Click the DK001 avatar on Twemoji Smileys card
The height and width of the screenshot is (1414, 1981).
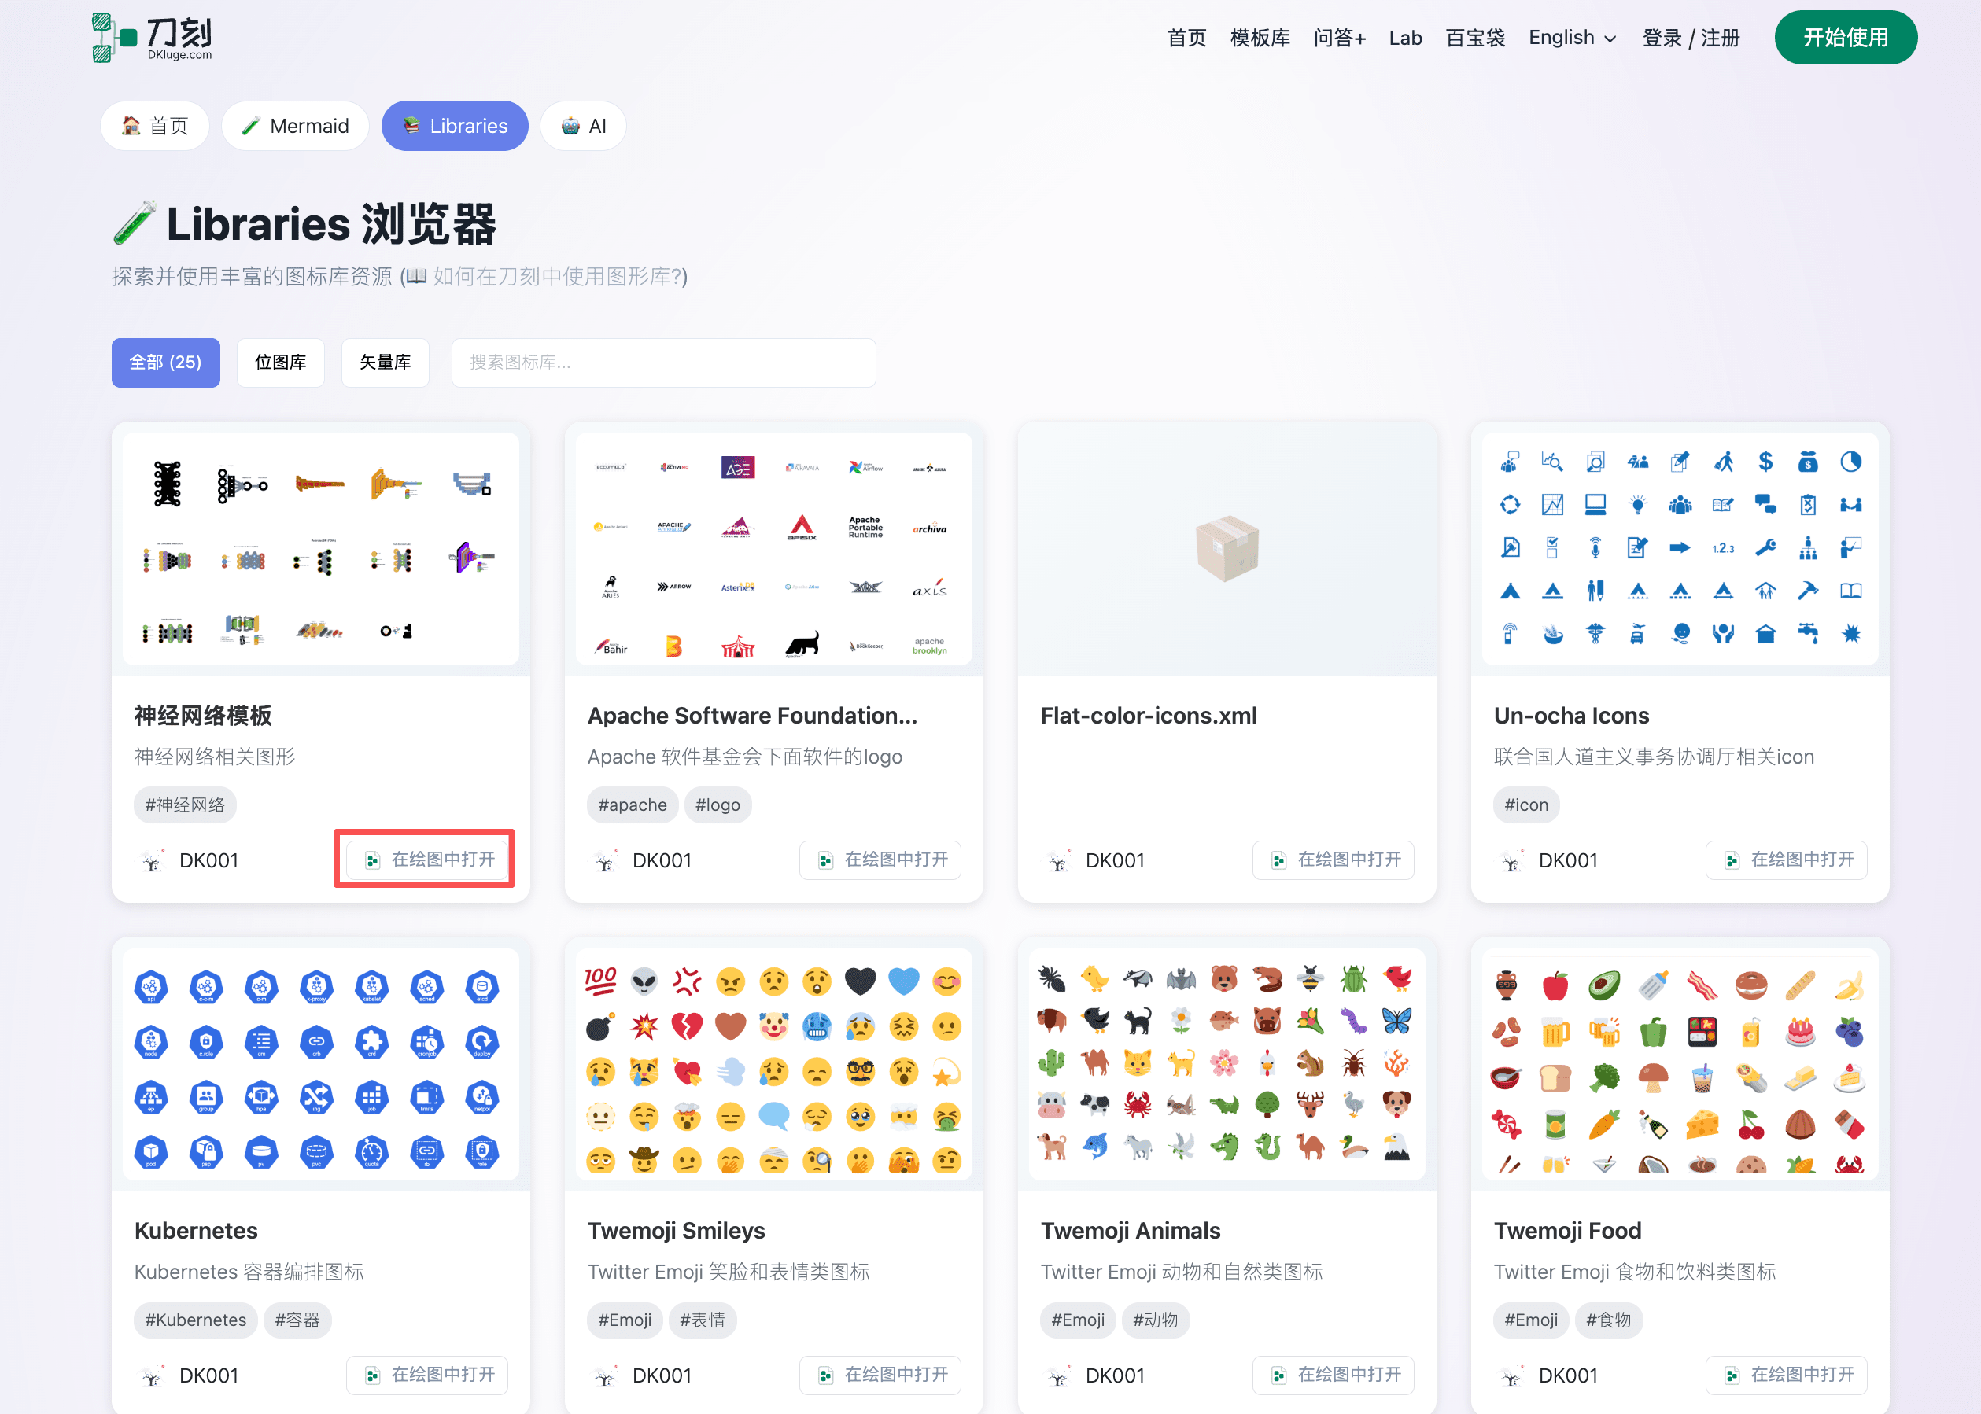coord(605,1375)
